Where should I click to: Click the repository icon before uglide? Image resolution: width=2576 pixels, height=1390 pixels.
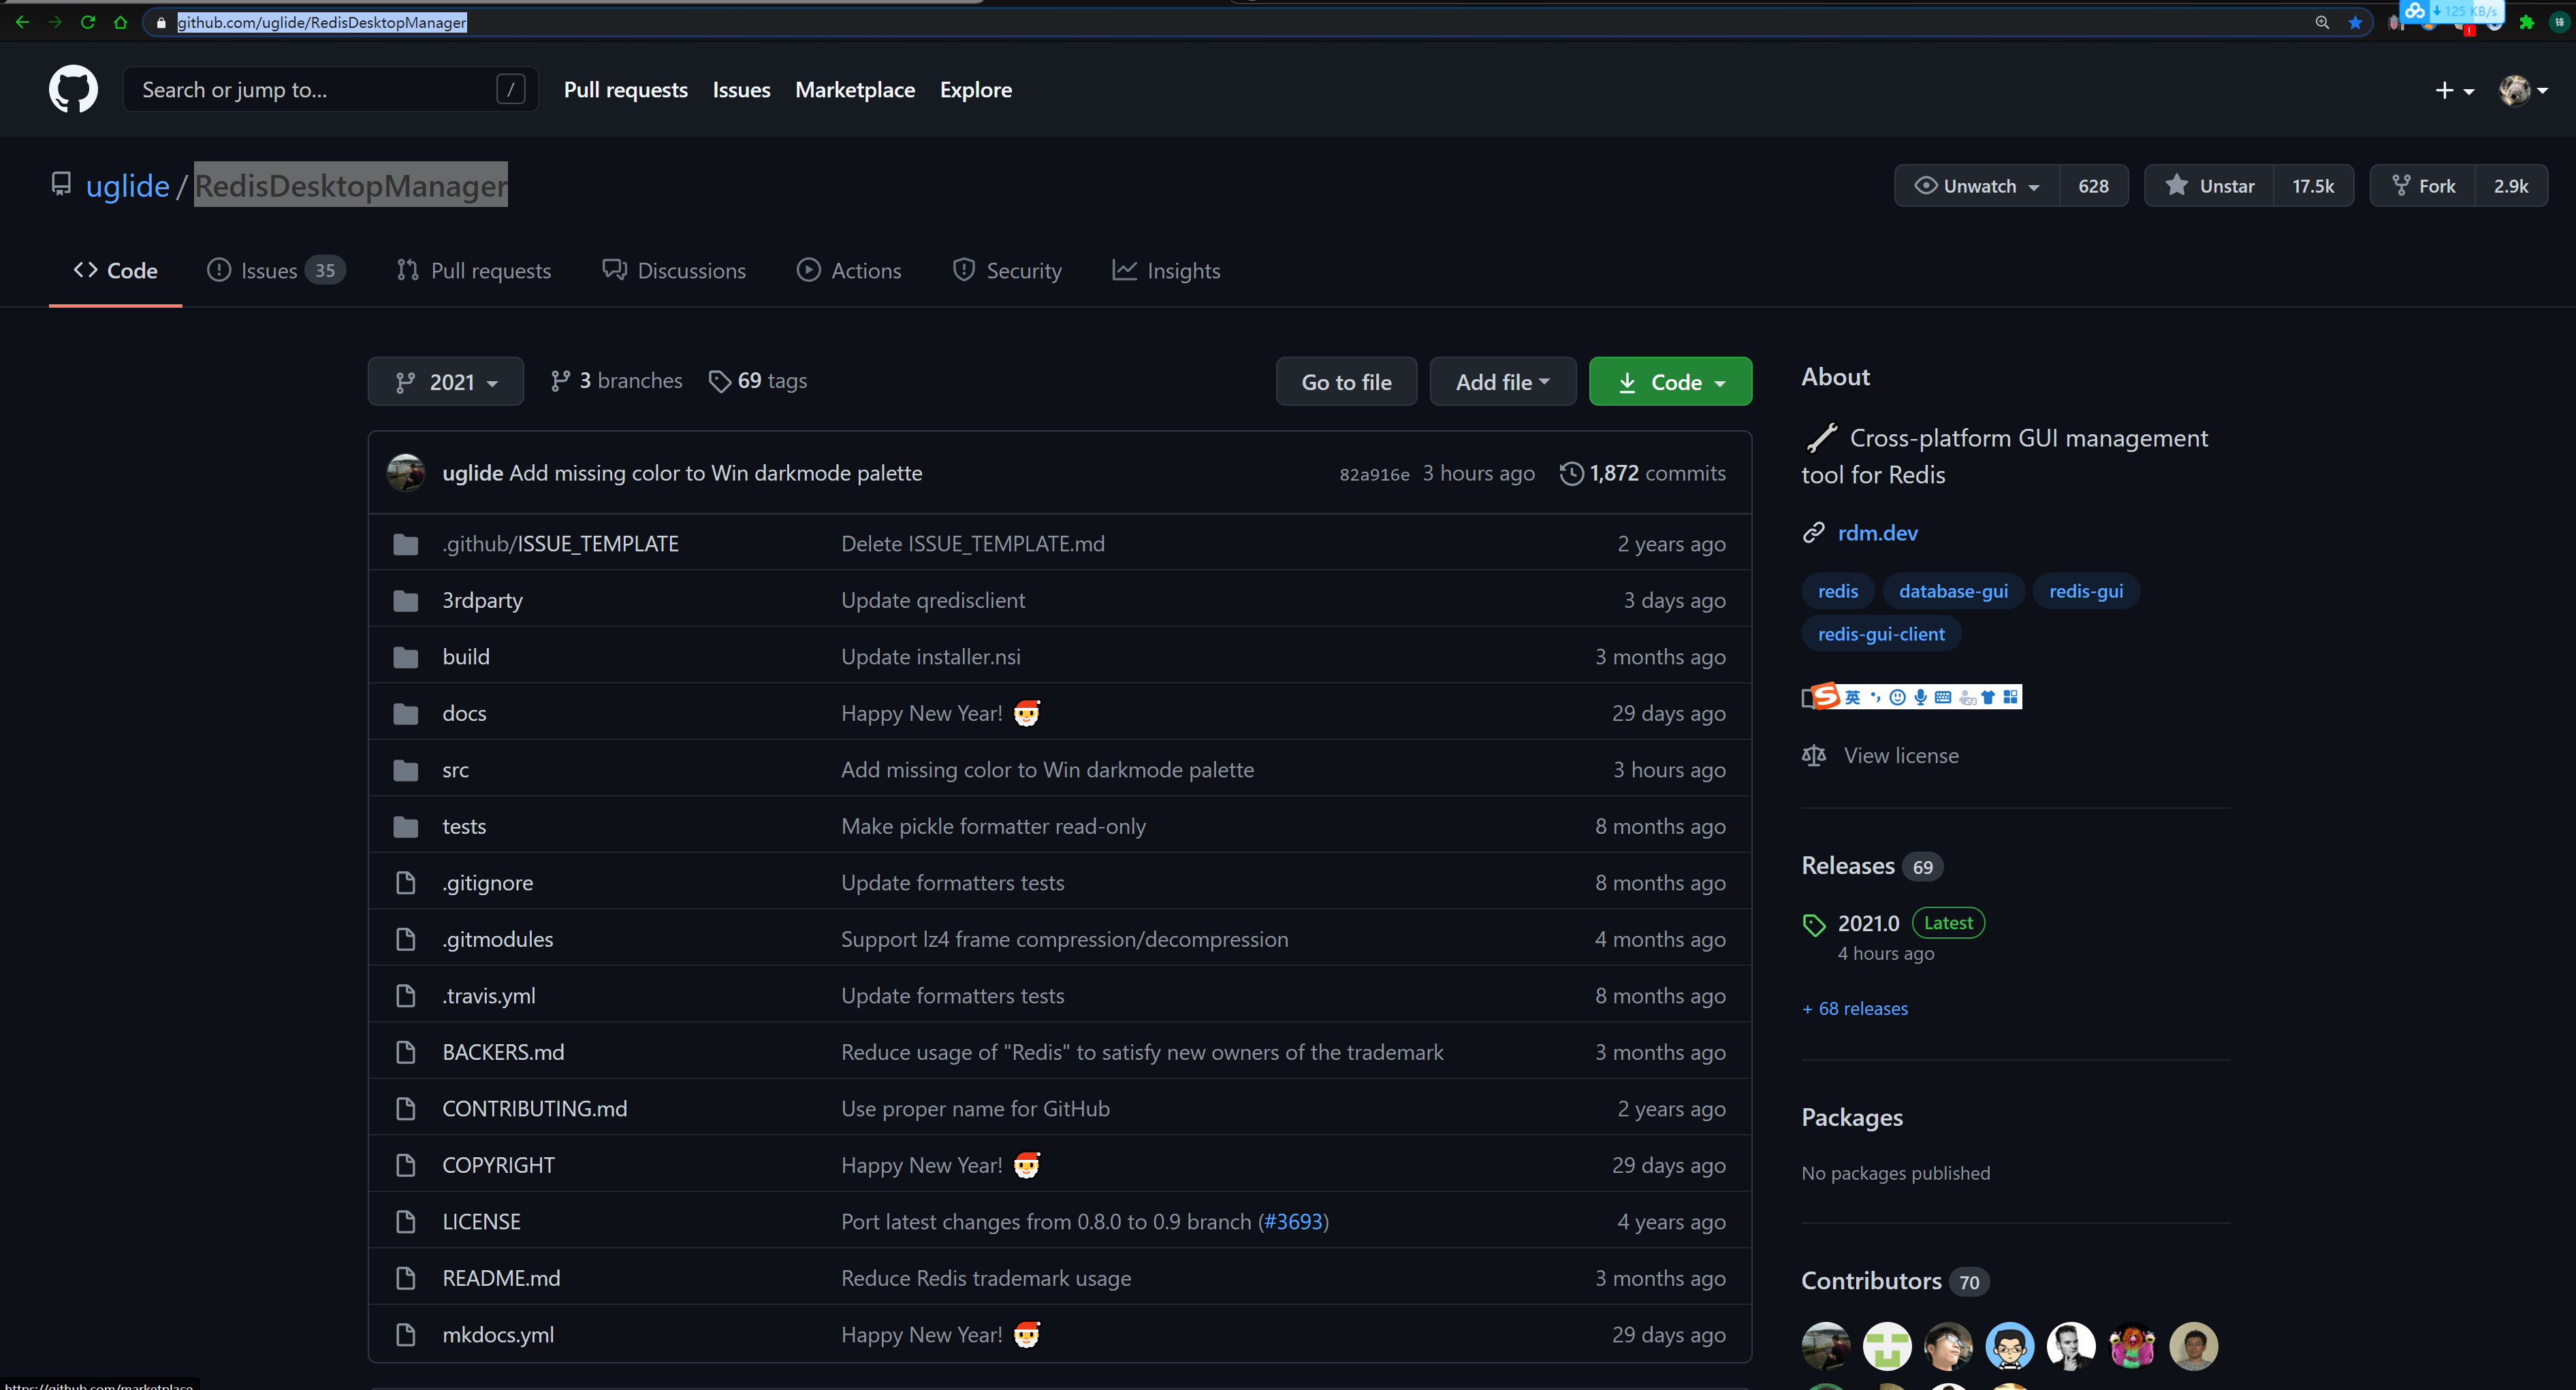[61, 184]
